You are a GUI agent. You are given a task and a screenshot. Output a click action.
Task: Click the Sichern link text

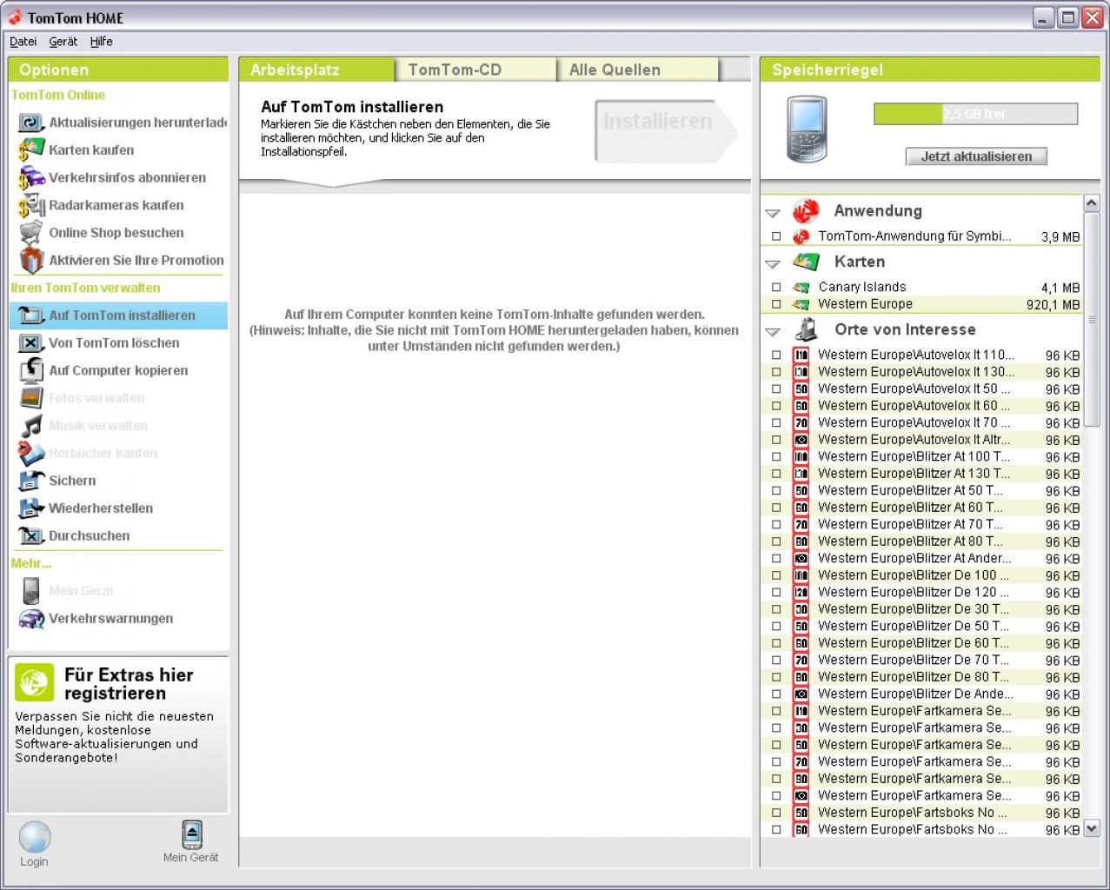[72, 481]
